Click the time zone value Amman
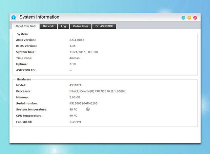This screenshot has height=154, width=210. click(74, 58)
